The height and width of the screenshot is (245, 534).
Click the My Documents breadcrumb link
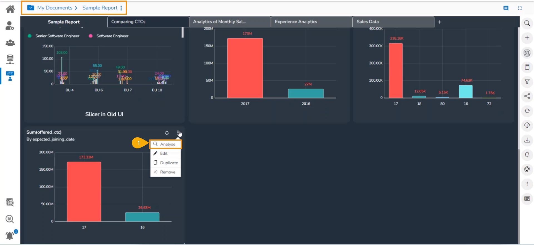pos(55,8)
